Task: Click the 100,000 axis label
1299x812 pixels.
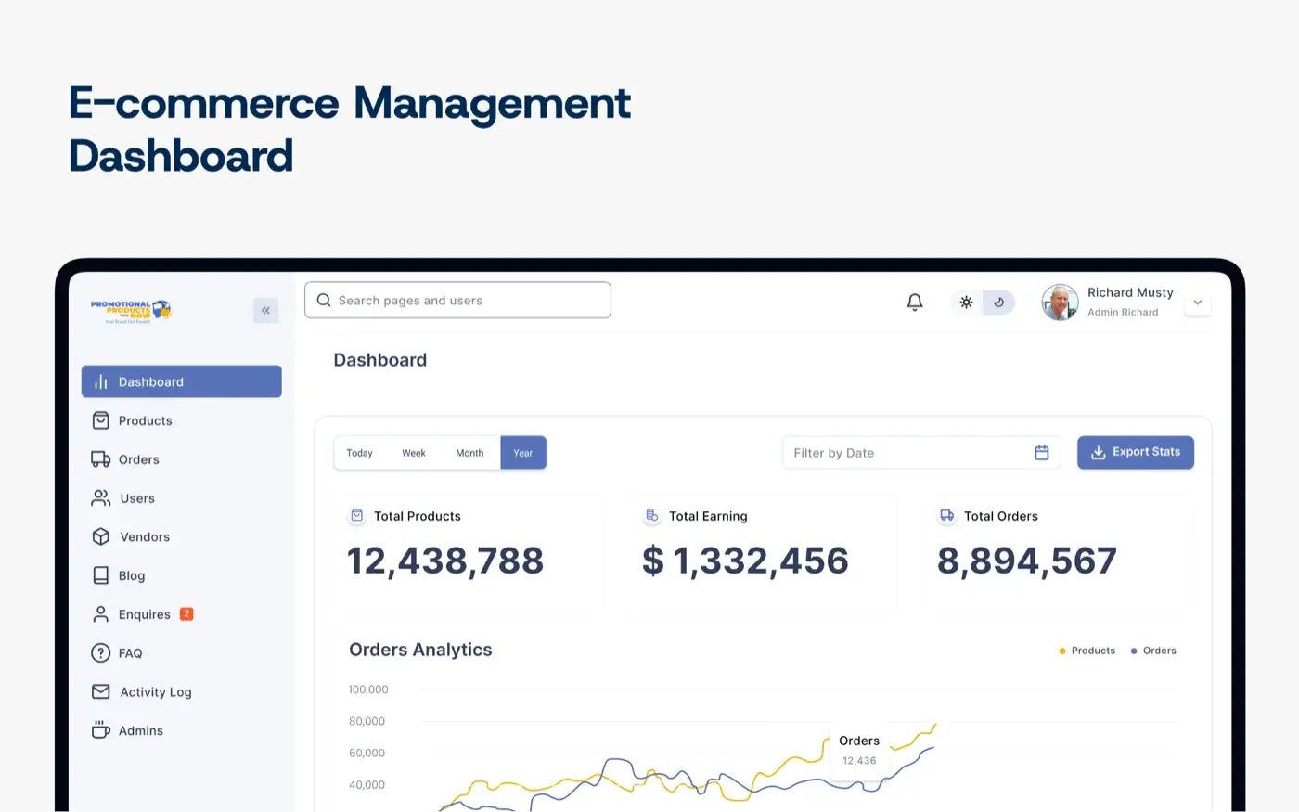Action: pos(368,690)
